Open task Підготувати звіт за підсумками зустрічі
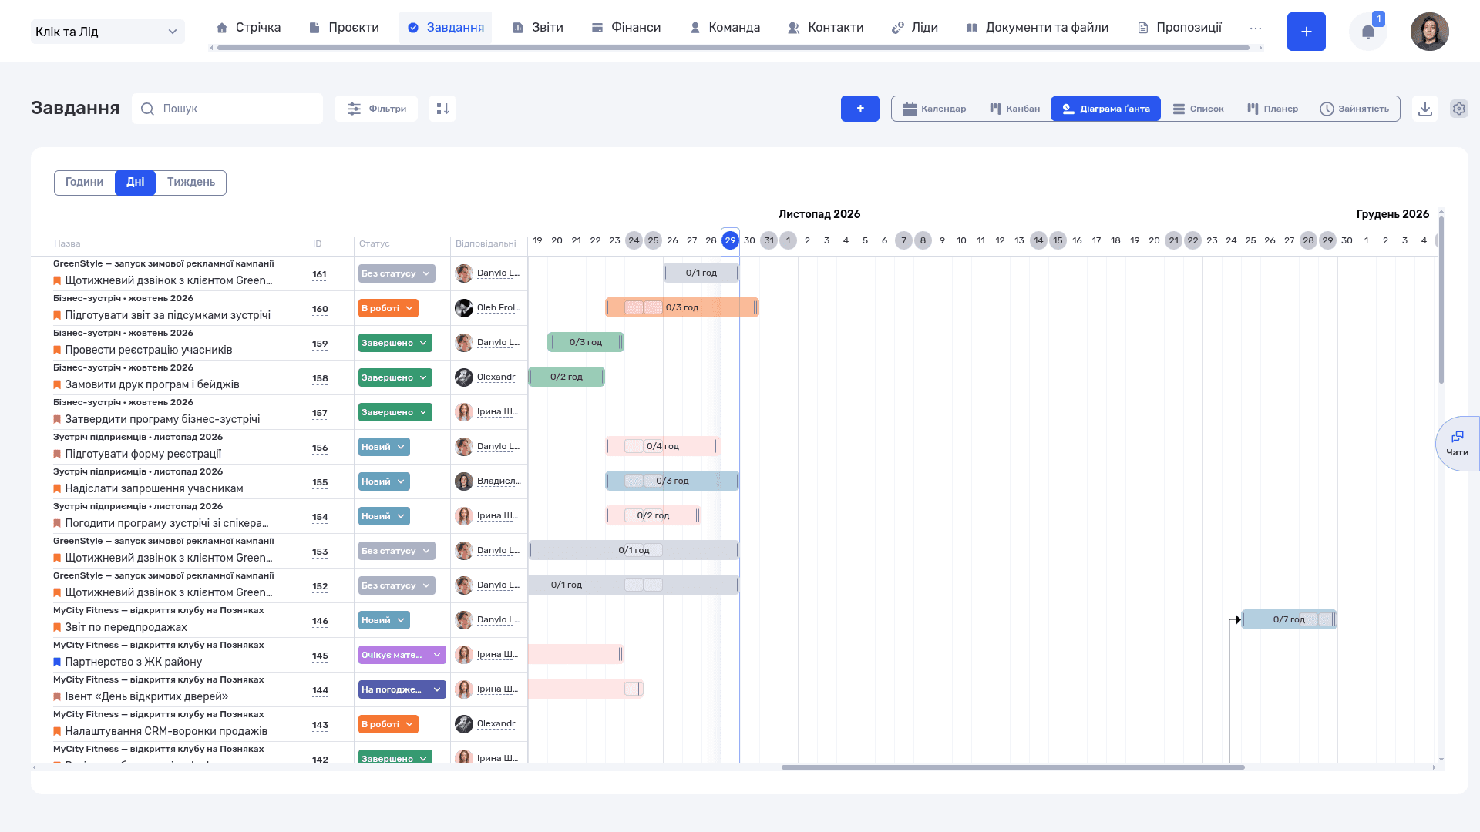1480x832 pixels. 167,315
